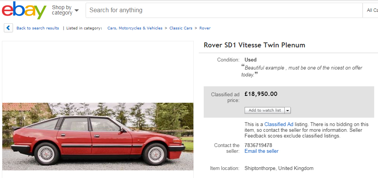Click the seller's Beautiful example quote
Screen dimensions: 378x178
click(302, 71)
